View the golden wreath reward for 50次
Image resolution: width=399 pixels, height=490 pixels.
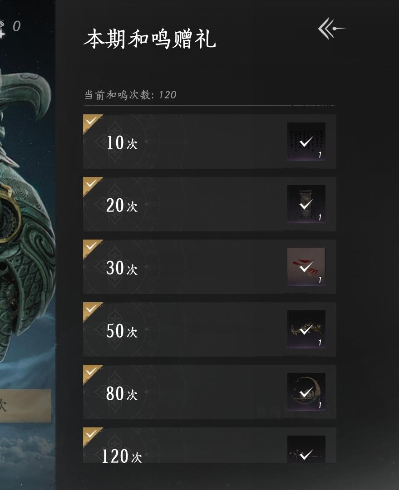(306, 329)
